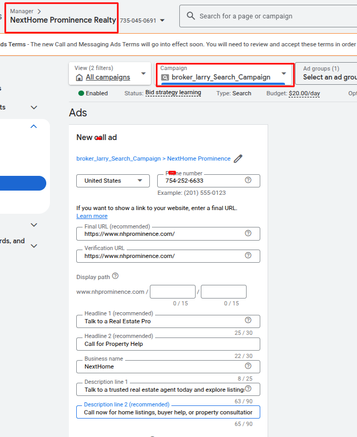Open the United States country dropdown
The height and width of the screenshot is (437, 357).
(113, 181)
